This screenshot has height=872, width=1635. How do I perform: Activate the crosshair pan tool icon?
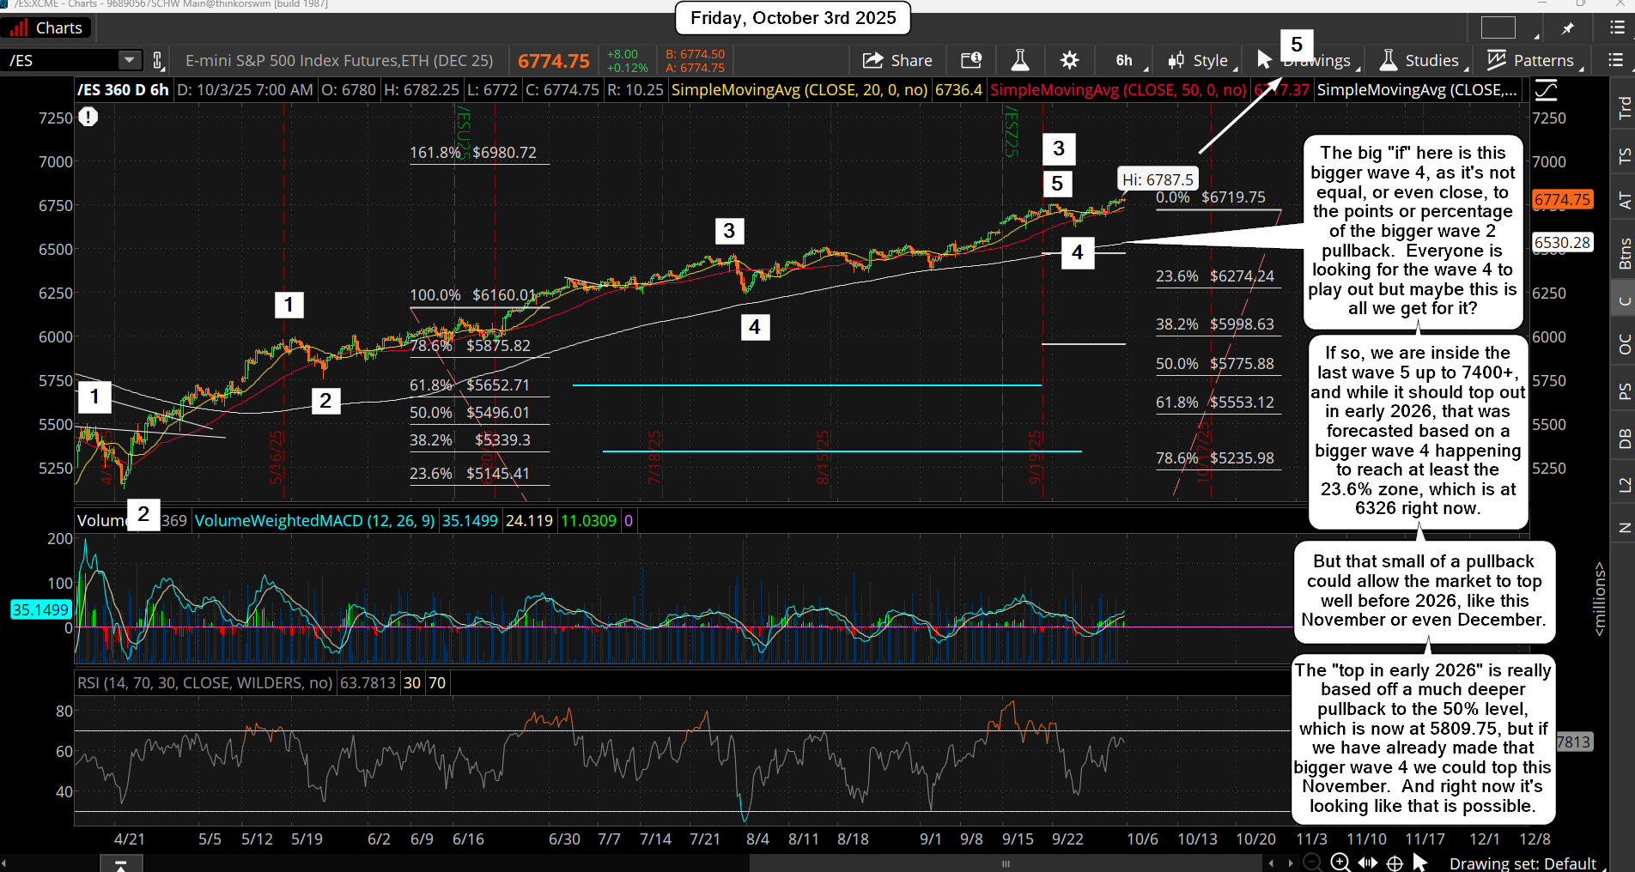(1395, 863)
